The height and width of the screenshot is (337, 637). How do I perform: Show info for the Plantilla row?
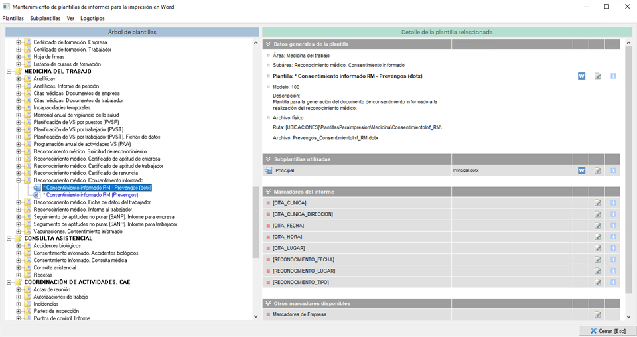(x=613, y=76)
